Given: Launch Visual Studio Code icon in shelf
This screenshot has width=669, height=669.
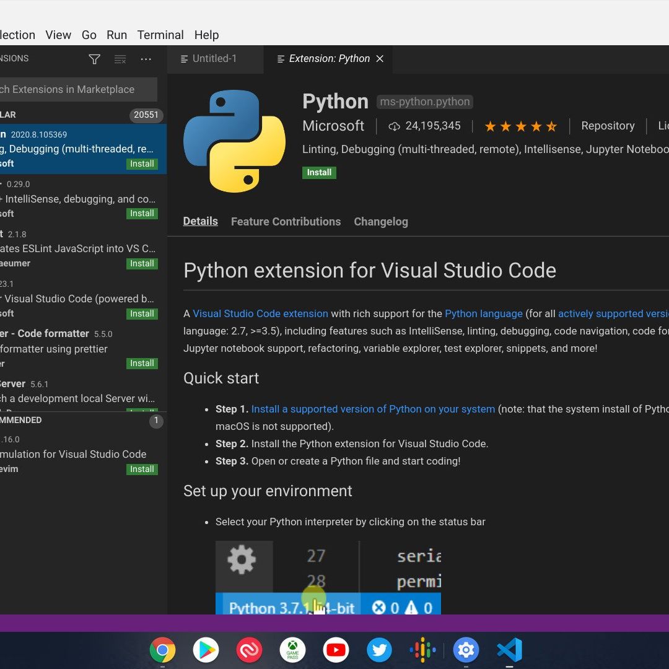Looking at the screenshot, I should [x=509, y=650].
